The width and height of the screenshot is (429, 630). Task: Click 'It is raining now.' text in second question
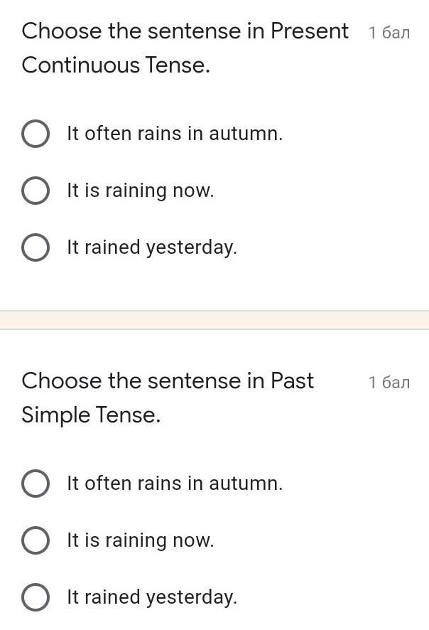coord(141,540)
